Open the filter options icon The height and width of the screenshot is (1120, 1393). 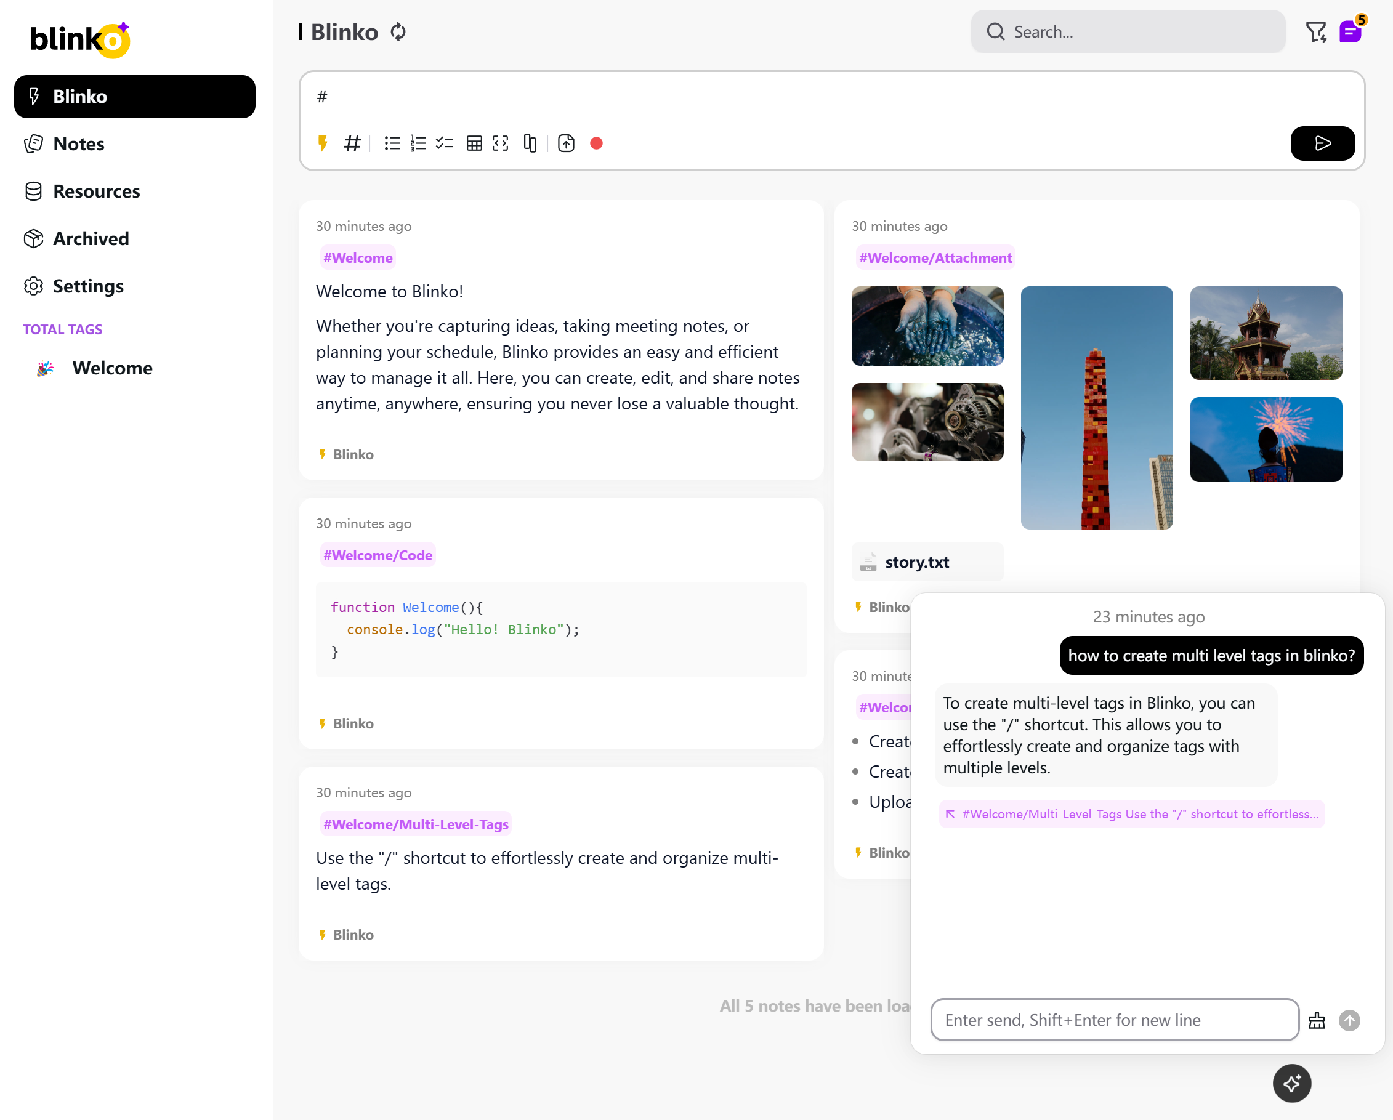click(x=1316, y=31)
